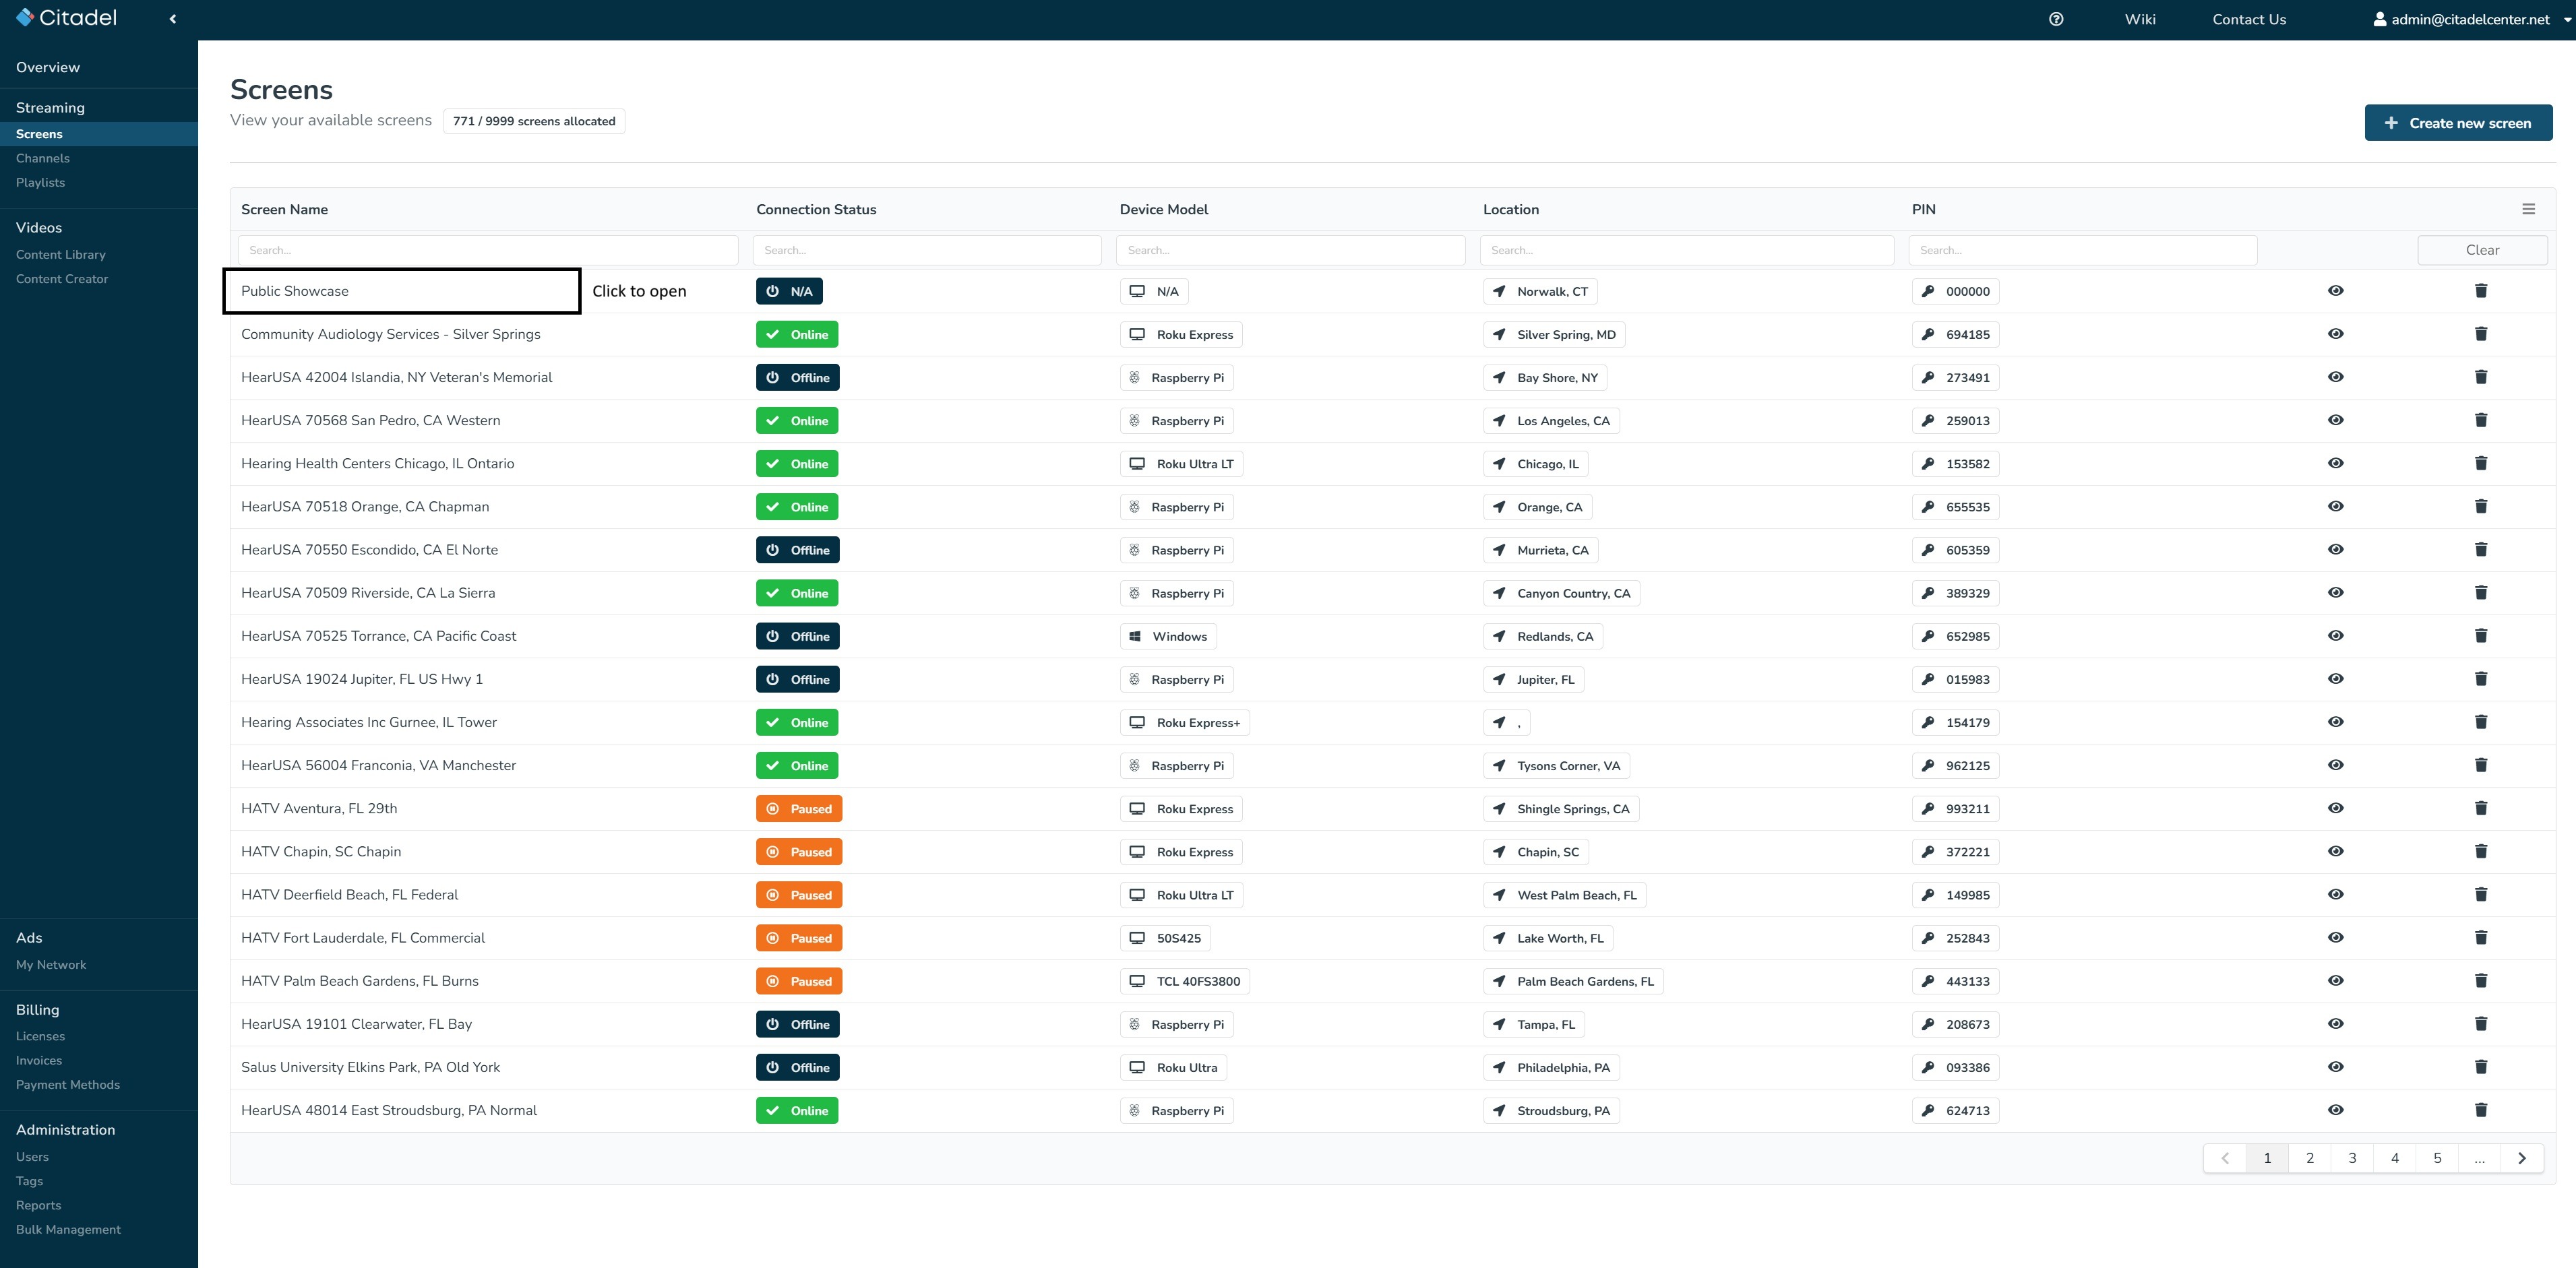The height and width of the screenshot is (1268, 2576).
Task: Click the PIN key badge 694185
Action: pos(1955,335)
